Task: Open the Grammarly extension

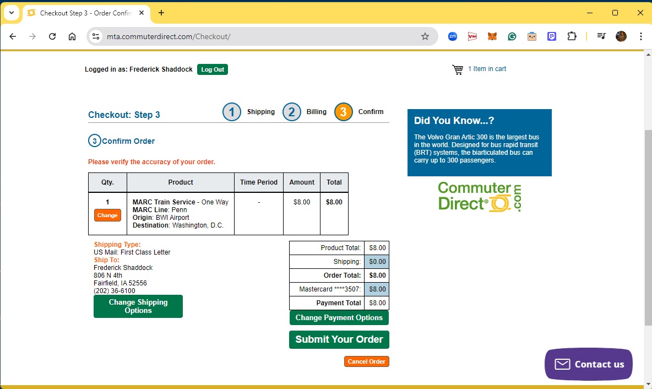Action: (x=512, y=36)
